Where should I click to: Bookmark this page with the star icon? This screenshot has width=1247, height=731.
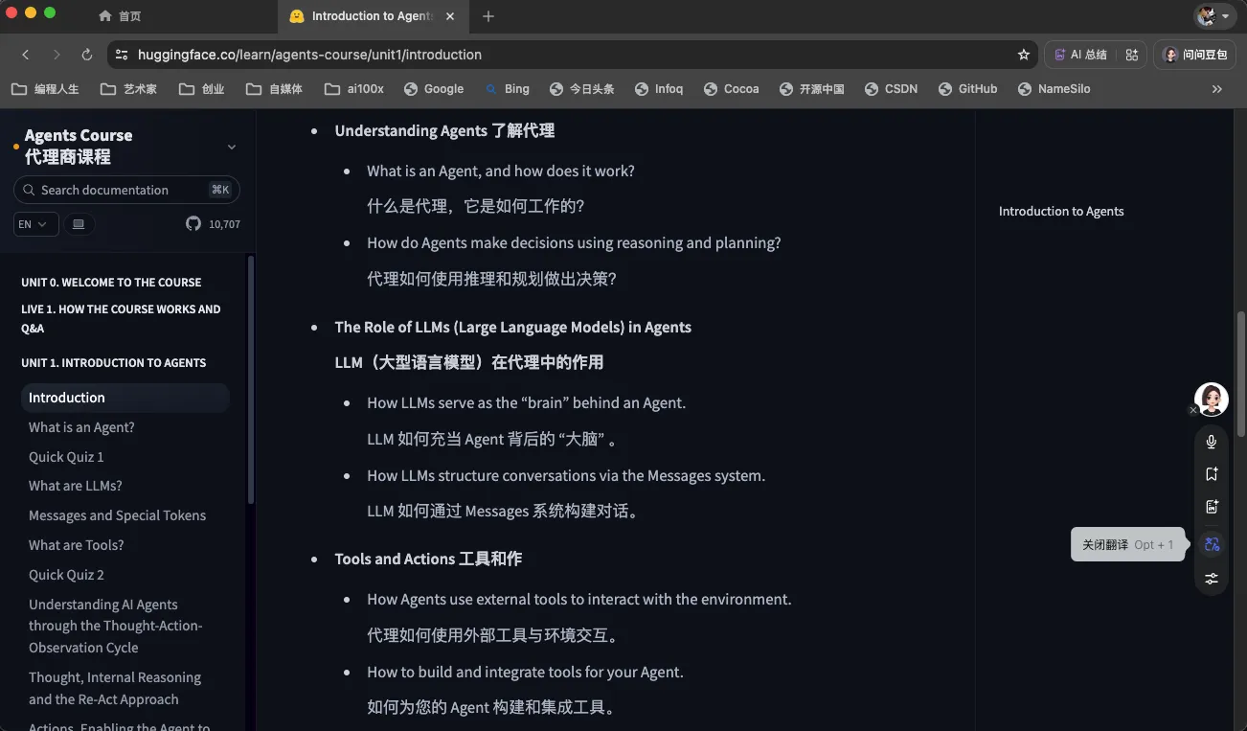(1023, 55)
